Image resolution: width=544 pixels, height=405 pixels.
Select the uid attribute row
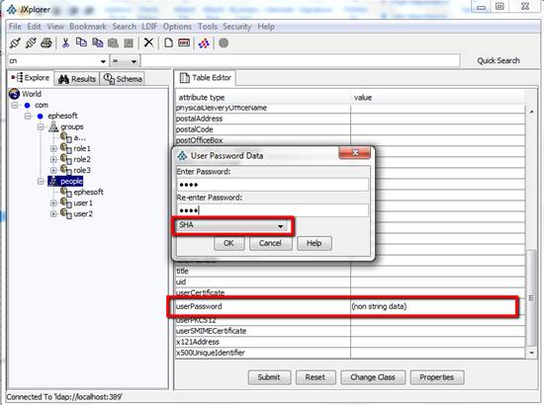[350, 282]
